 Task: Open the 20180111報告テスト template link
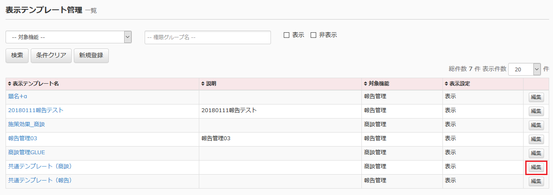[x=36, y=110]
